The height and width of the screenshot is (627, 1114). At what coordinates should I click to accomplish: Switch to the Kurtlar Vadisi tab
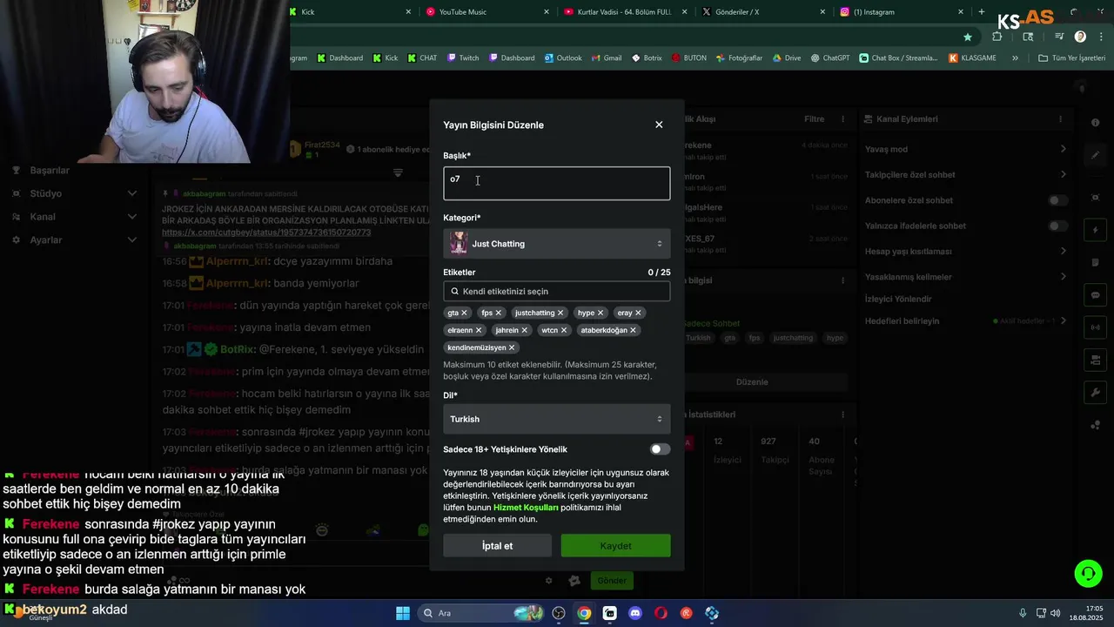pyautogui.click(x=627, y=12)
